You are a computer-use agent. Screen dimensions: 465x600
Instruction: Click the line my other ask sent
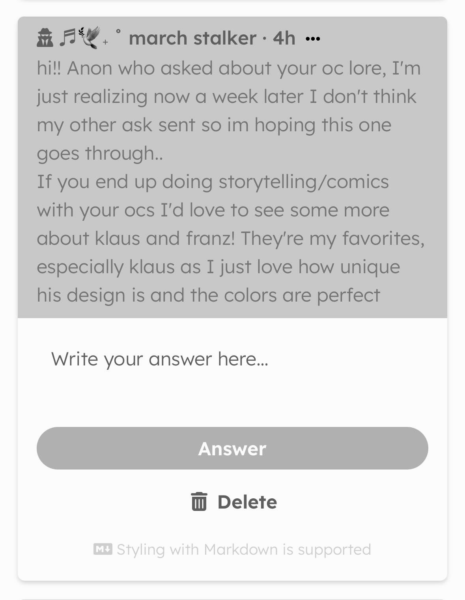[214, 125]
